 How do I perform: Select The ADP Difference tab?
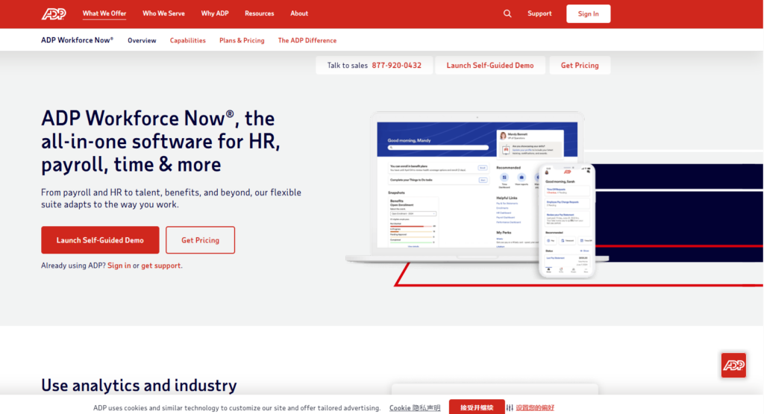[x=307, y=40]
